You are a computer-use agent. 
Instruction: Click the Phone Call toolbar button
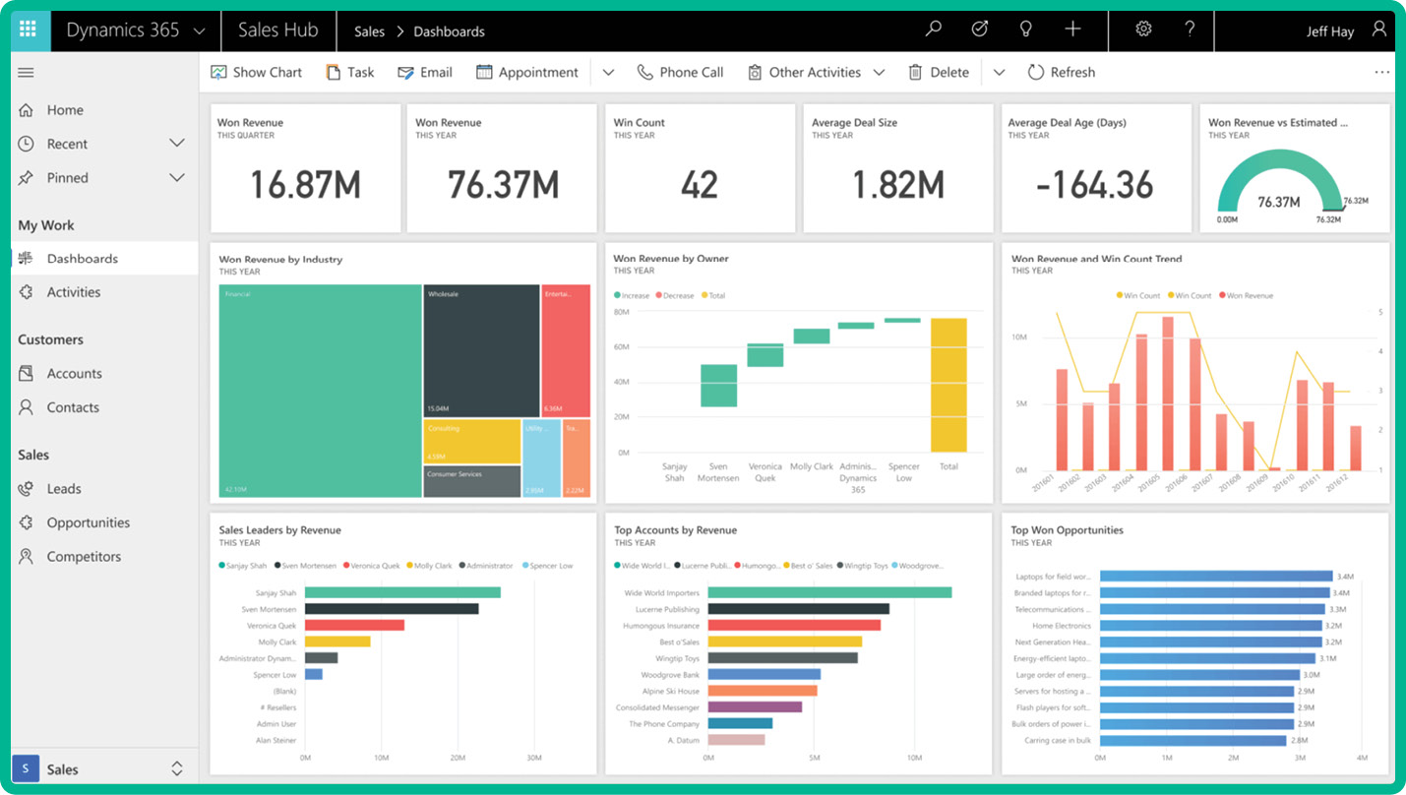pyautogui.click(x=680, y=72)
